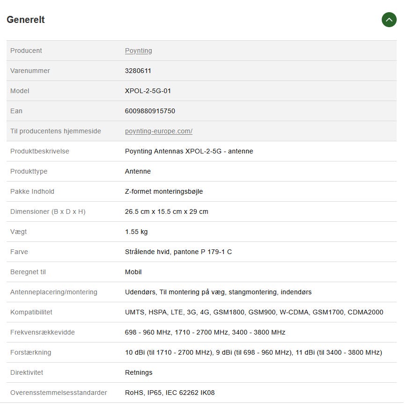Select the model value XPOL-2-5G-01
The image size is (407, 408).
point(148,91)
